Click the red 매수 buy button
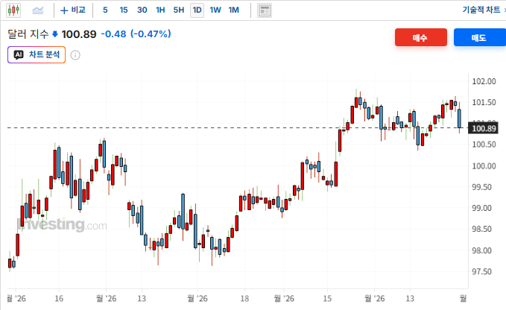The height and width of the screenshot is (310, 506). click(x=421, y=37)
